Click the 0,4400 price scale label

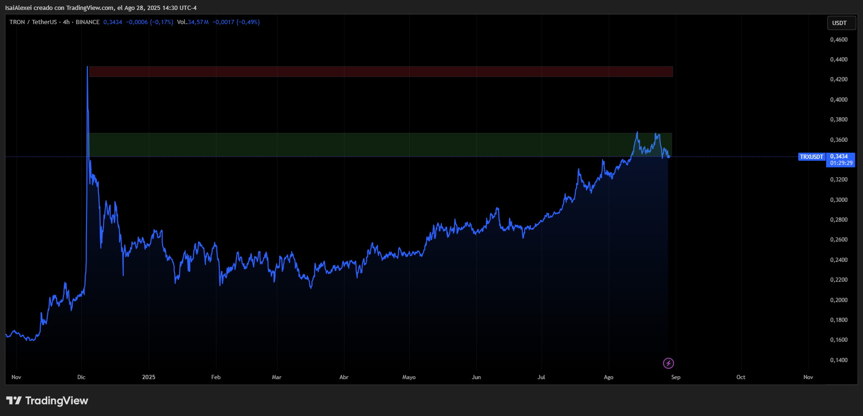tap(839, 60)
